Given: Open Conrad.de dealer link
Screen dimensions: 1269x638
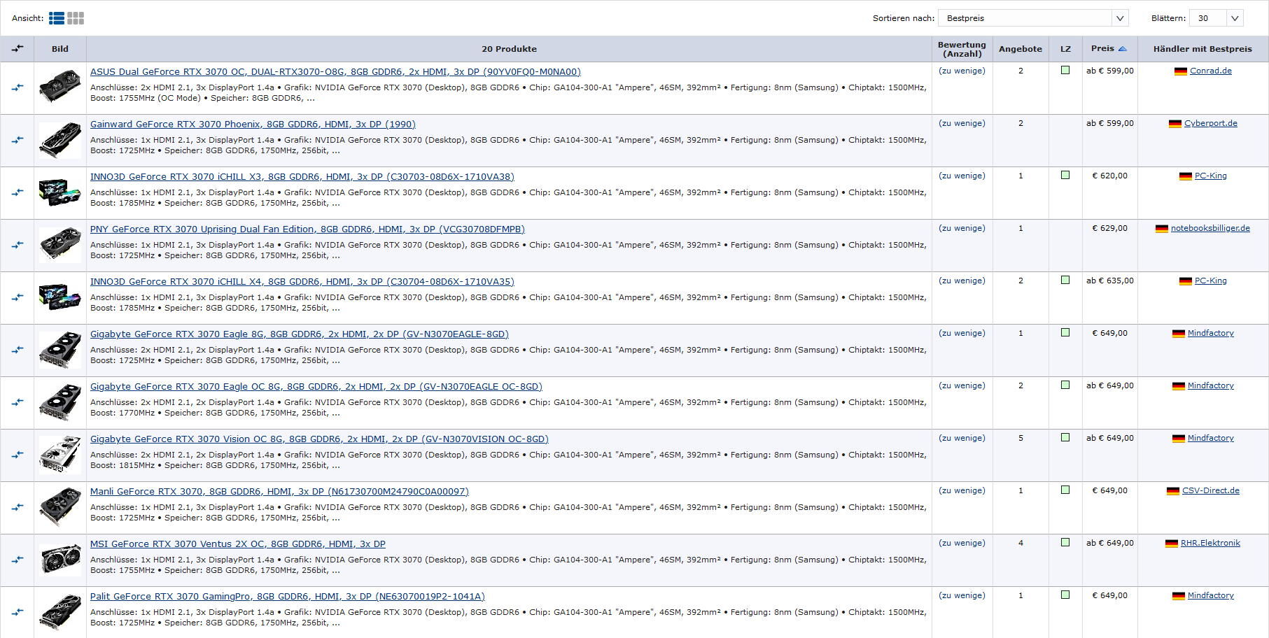Looking at the screenshot, I should [1210, 71].
